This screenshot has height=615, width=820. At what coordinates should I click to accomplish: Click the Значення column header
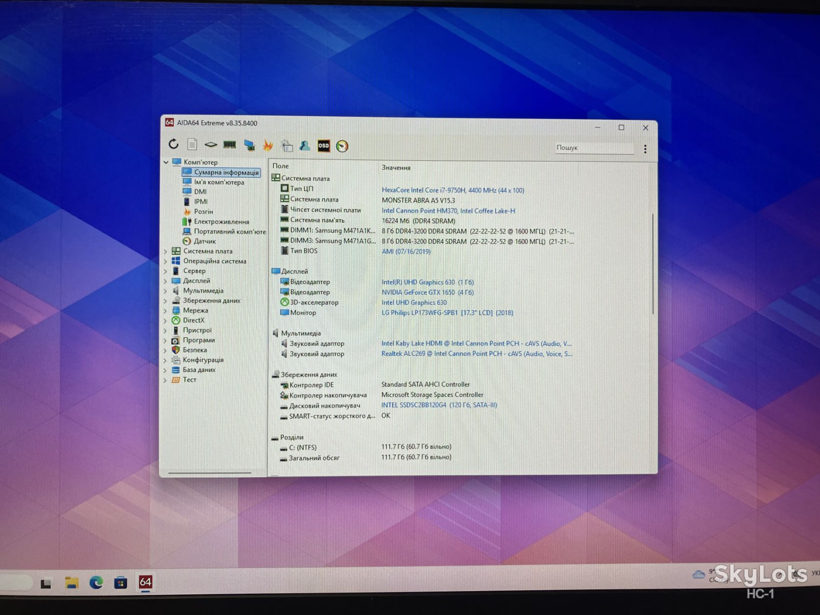(x=396, y=167)
